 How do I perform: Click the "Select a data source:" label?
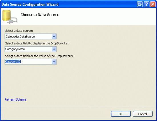tap(19, 31)
